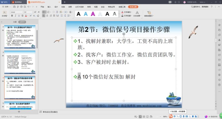Apply the magenta outlined WordArt text style
The image size is (222, 119).
click(x=93, y=14)
